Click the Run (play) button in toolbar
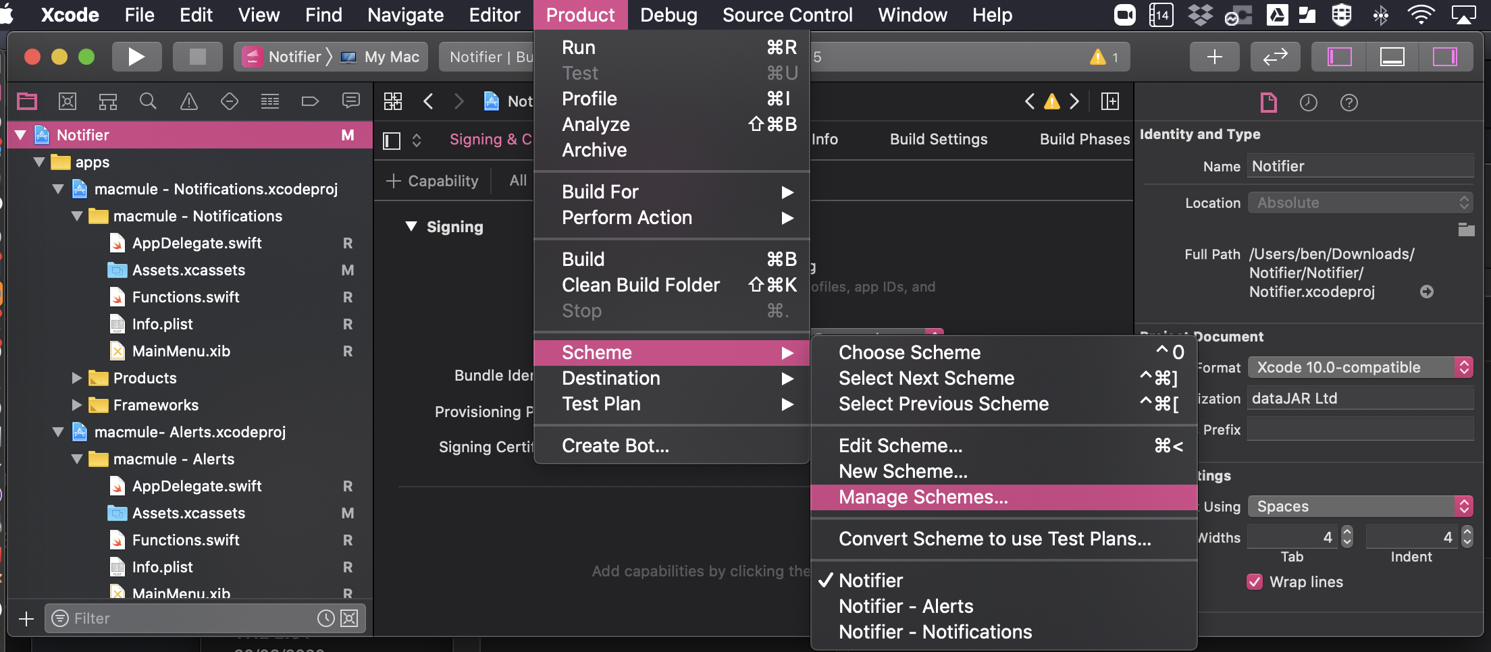This screenshot has height=652, width=1491. (x=136, y=57)
